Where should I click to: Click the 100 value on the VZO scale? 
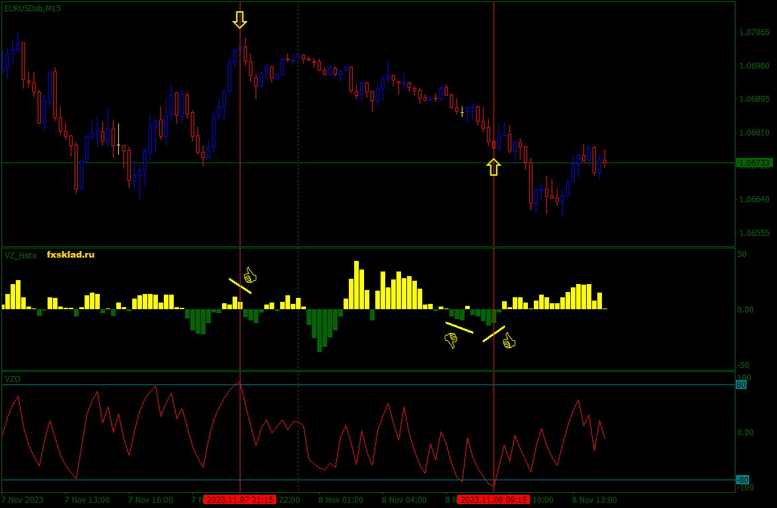744,378
